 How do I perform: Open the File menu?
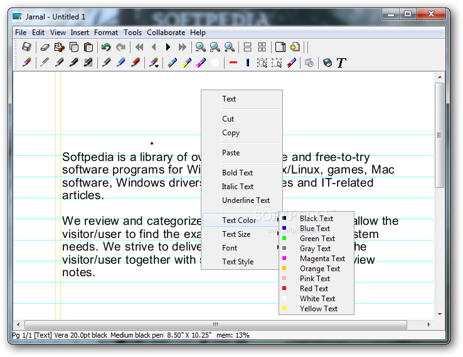pos(21,33)
